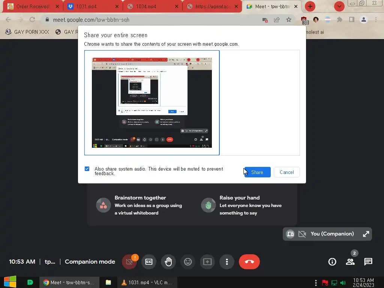Screen dimensions: 384x288
Task: Close the 1031.mp4 tab
Action: (x=117, y=7)
